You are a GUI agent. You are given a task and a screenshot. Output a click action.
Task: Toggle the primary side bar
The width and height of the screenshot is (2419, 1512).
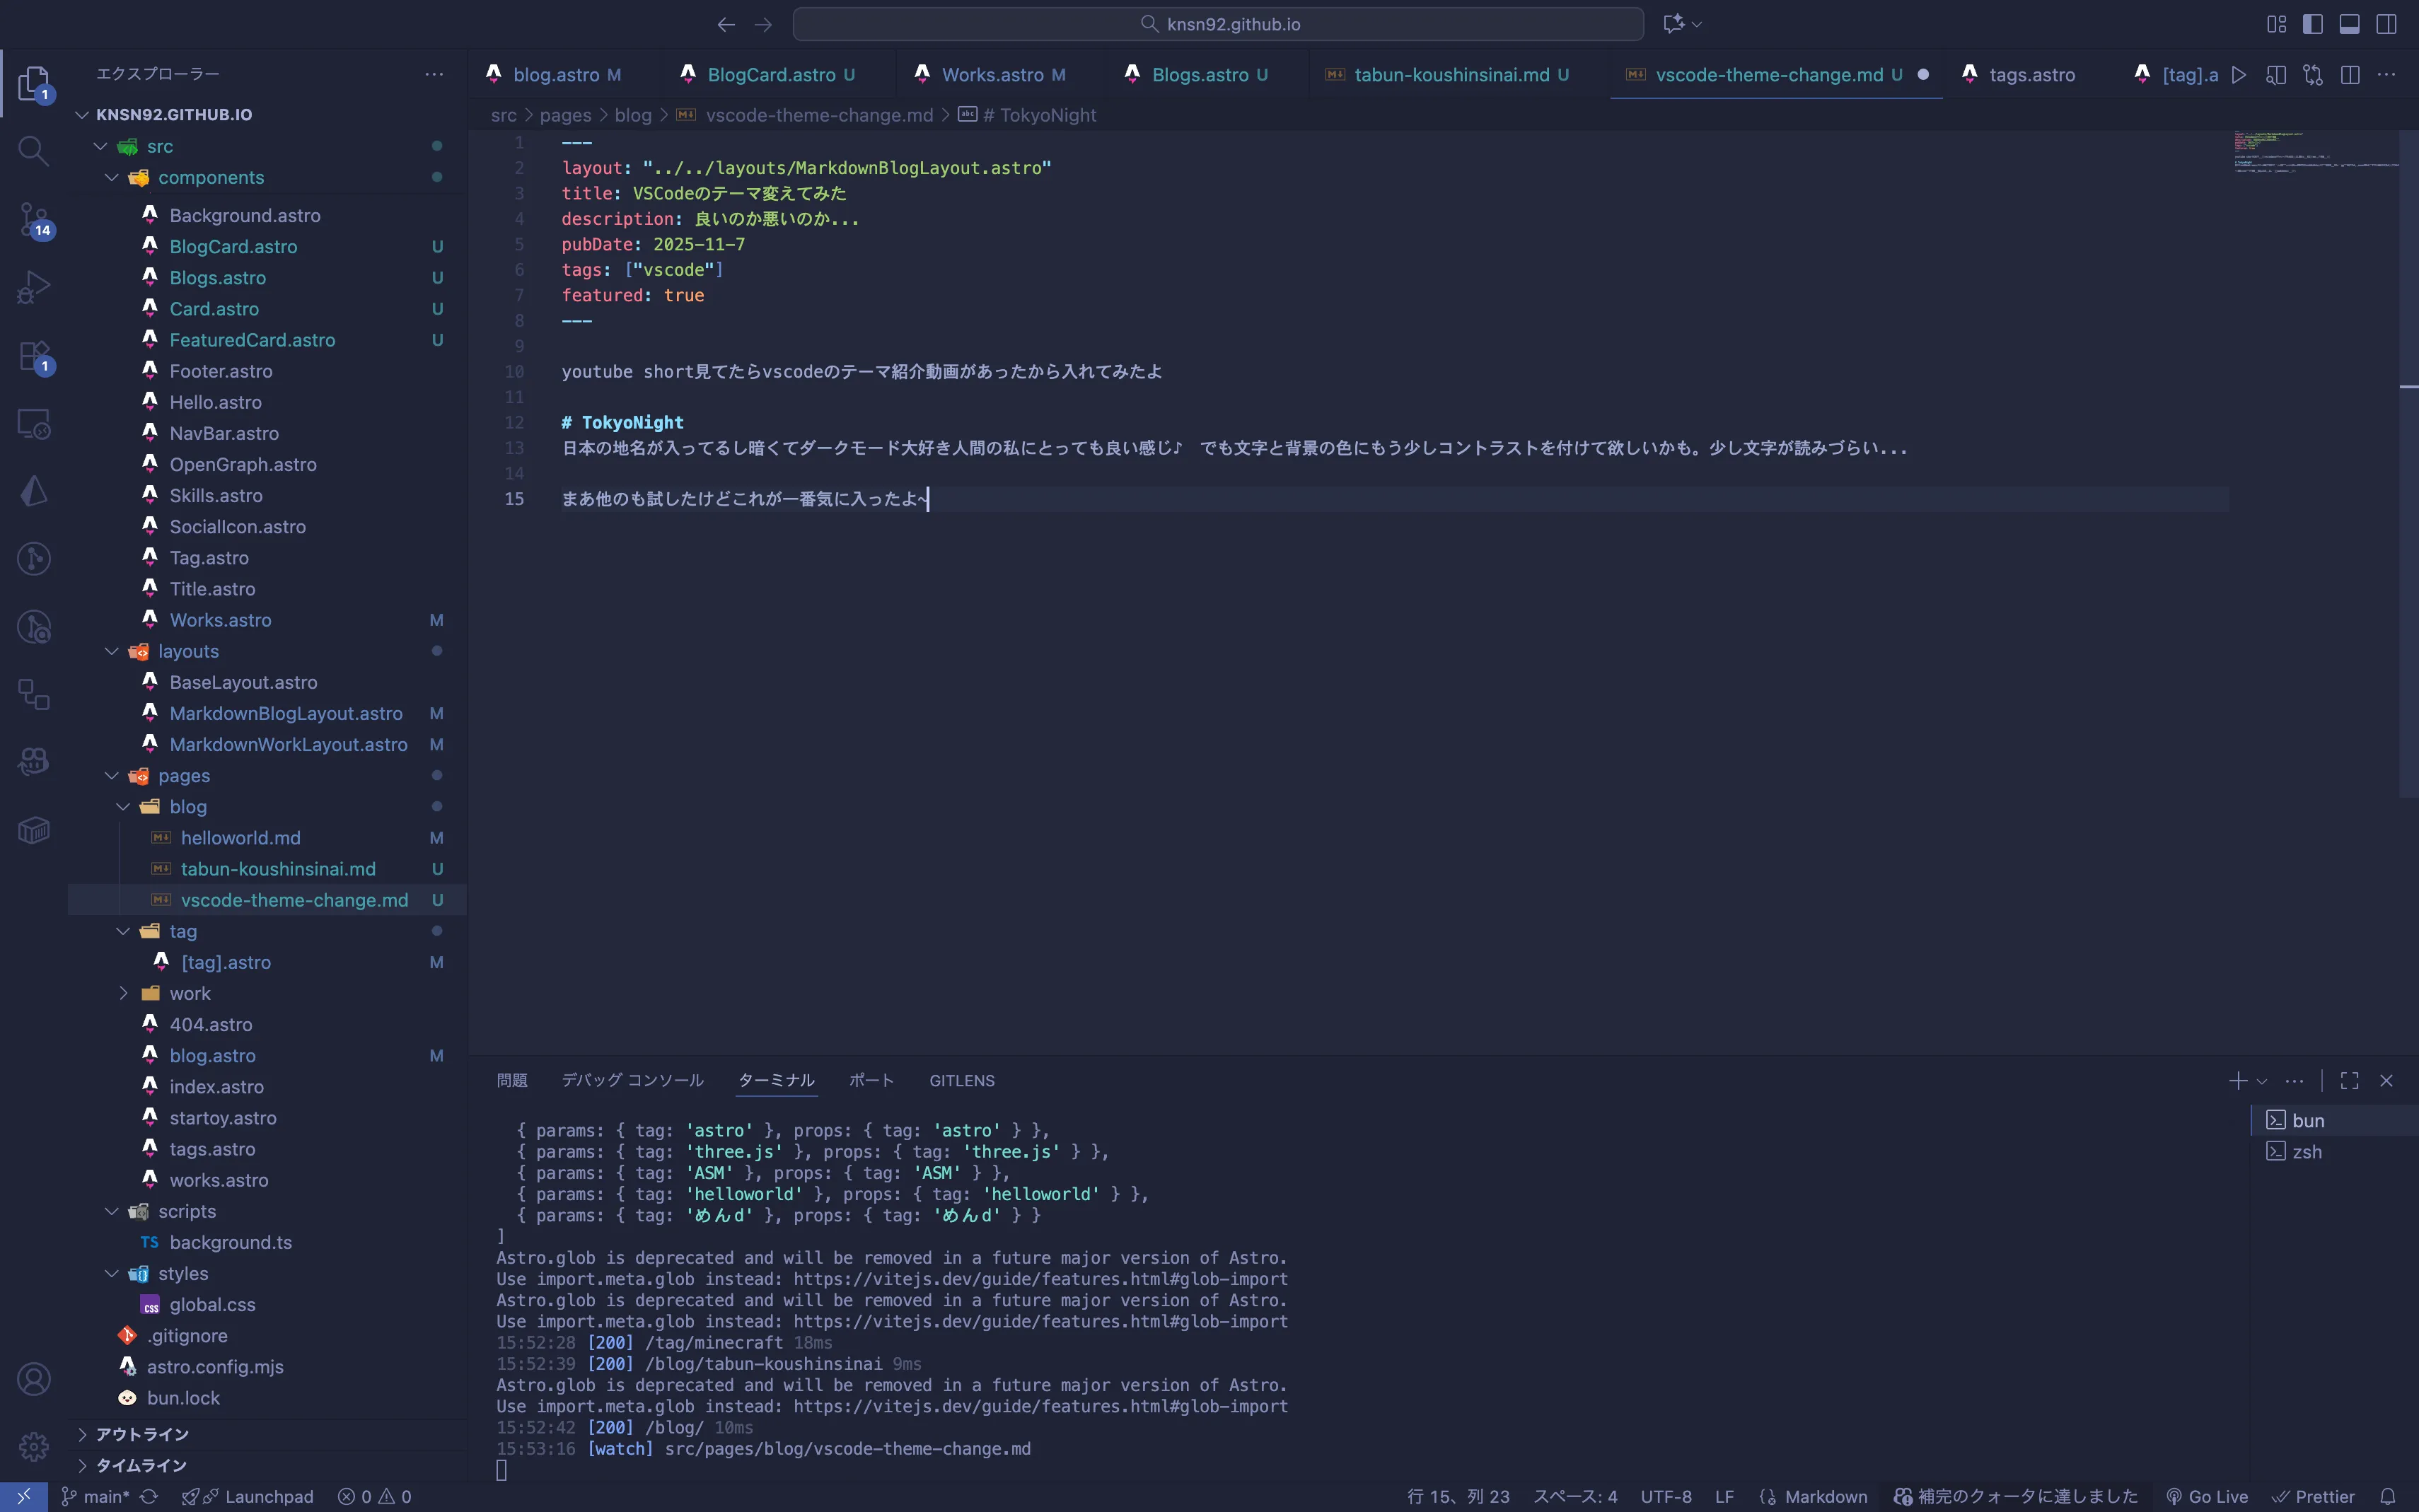2313,23
